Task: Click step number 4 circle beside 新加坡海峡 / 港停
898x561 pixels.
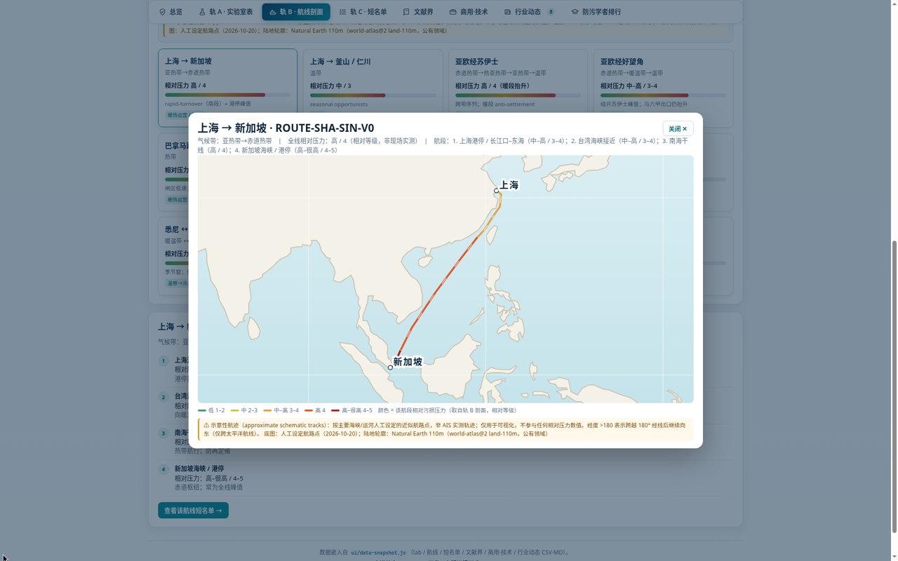Action: click(163, 470)
